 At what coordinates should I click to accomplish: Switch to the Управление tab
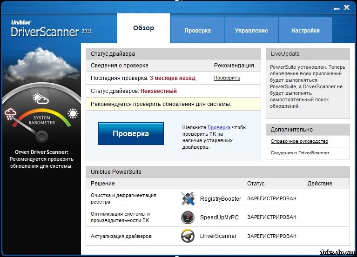(x=251, y=31)
